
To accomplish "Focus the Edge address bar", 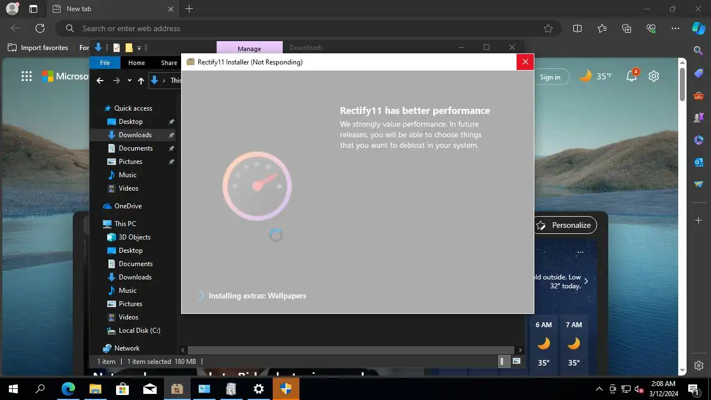I will (x=308, y=28).
